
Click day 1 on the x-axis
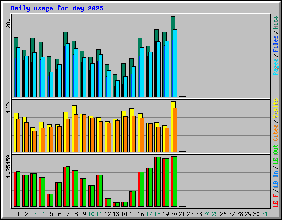click(x=18, y=214)
